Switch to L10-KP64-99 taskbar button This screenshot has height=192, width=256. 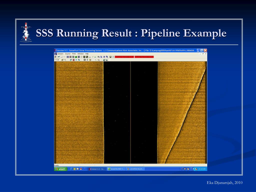[135, 169]
